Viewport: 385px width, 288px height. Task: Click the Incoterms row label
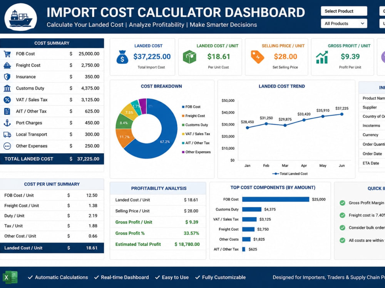click(x=371, y=126)
